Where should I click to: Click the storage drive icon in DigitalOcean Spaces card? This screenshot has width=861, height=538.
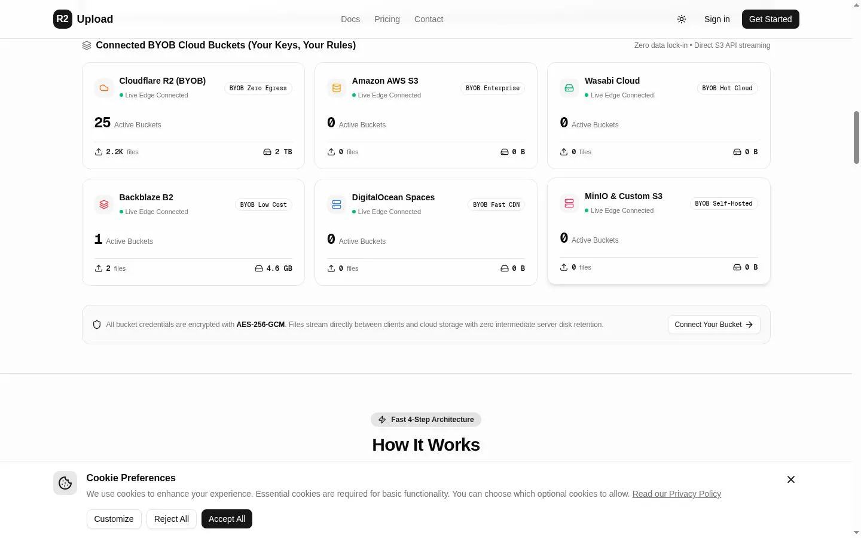(505, 268)
